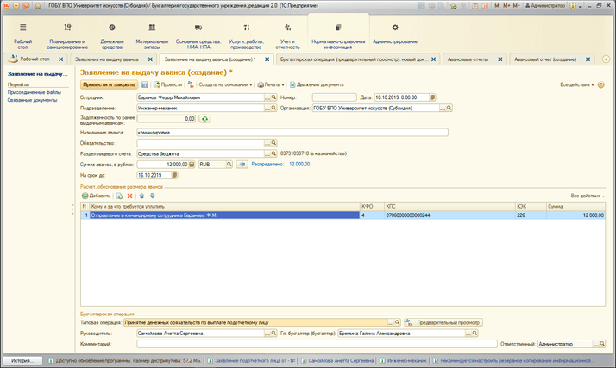
Task: Open the Администрирование section
Action: click(x=395, y=34)
